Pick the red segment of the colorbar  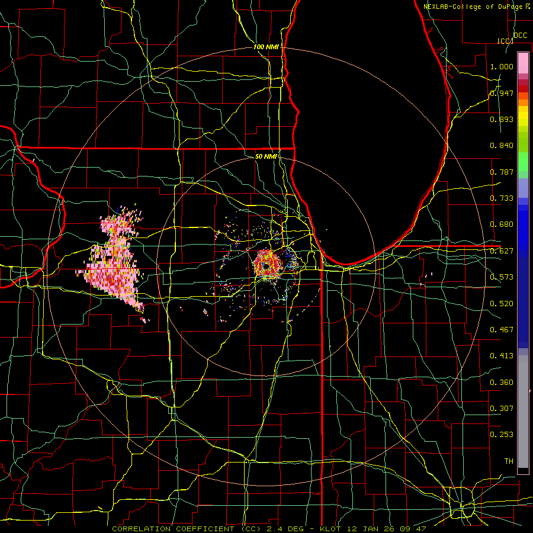(523, 89)
